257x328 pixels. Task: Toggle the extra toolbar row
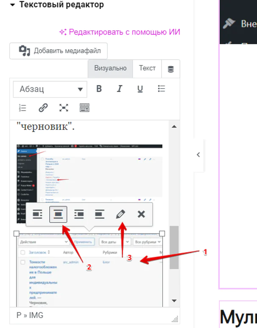click(x=85, y=108)
